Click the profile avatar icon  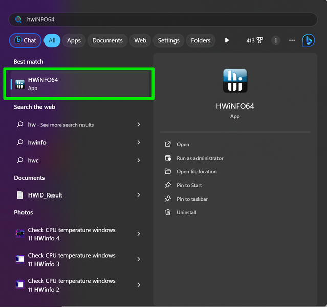coord(276,40)
